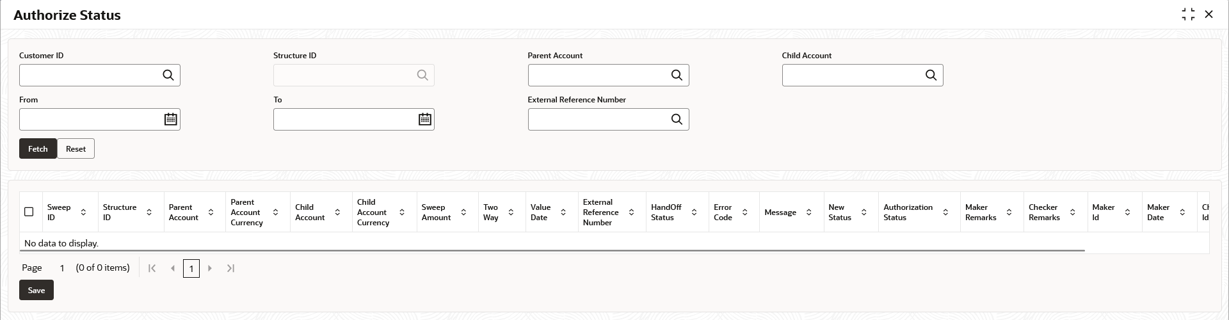Sort by Parent Account Currency column
Screen dimensions: 1229x320
point(275,212)
